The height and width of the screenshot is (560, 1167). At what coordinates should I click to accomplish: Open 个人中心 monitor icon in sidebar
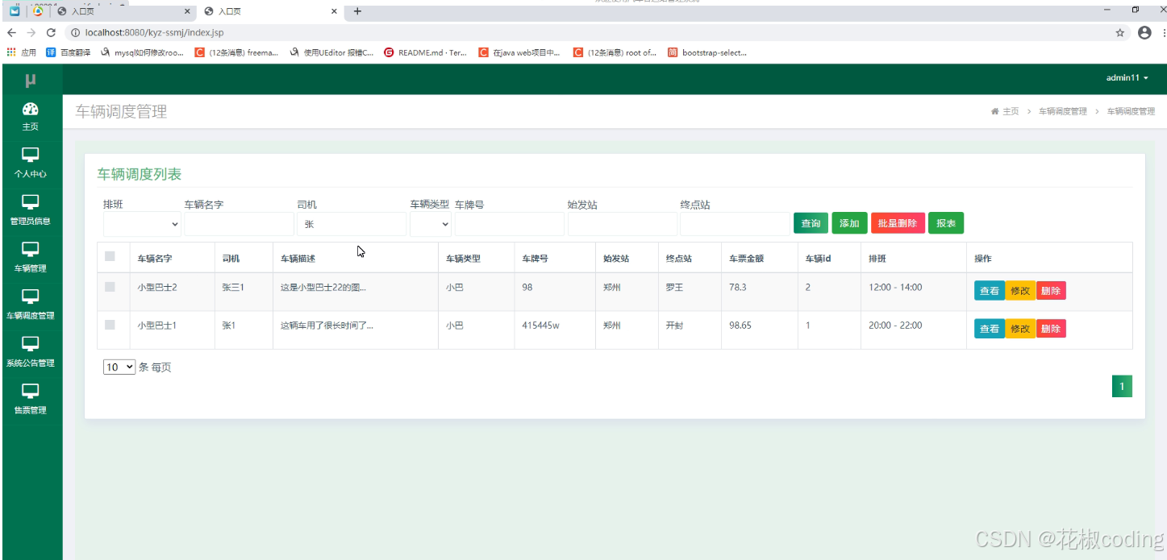tap(31, 155)
